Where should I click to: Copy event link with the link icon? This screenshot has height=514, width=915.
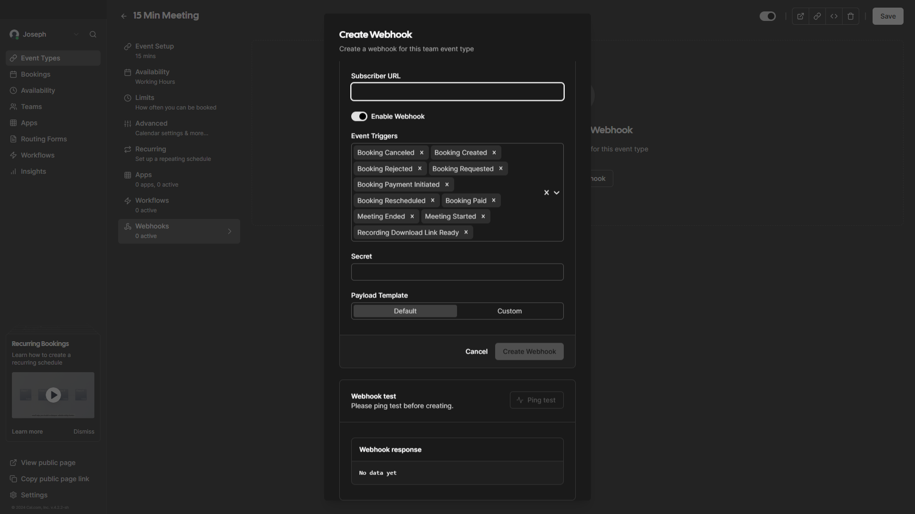(x=817, y=16)
